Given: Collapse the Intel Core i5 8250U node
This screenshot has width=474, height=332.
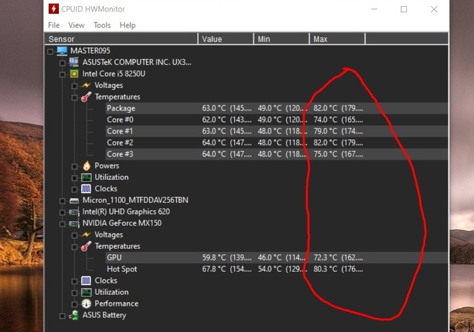Looking at the screenshot, I should tap(62, 74).
